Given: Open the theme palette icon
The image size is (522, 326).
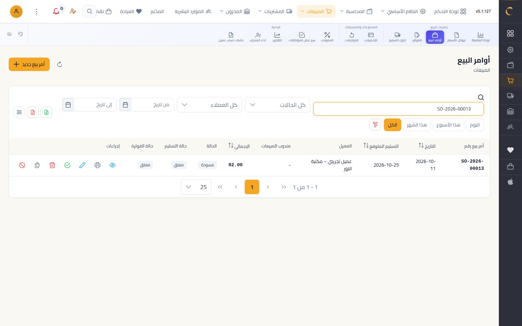Looking at the screenshot, I should coord(20,34).
